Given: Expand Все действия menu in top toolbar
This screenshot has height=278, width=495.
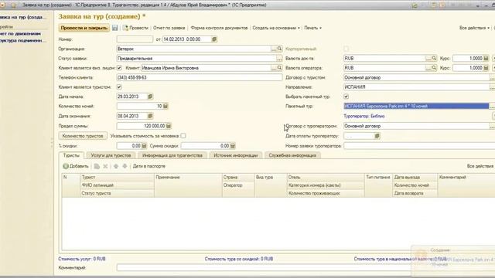Looking at the screenshot, I should click(x=474, y=28).
